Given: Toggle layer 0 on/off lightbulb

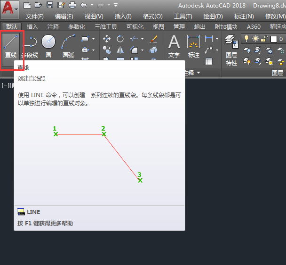Looking at the screenshot, I should coord(246,39).
